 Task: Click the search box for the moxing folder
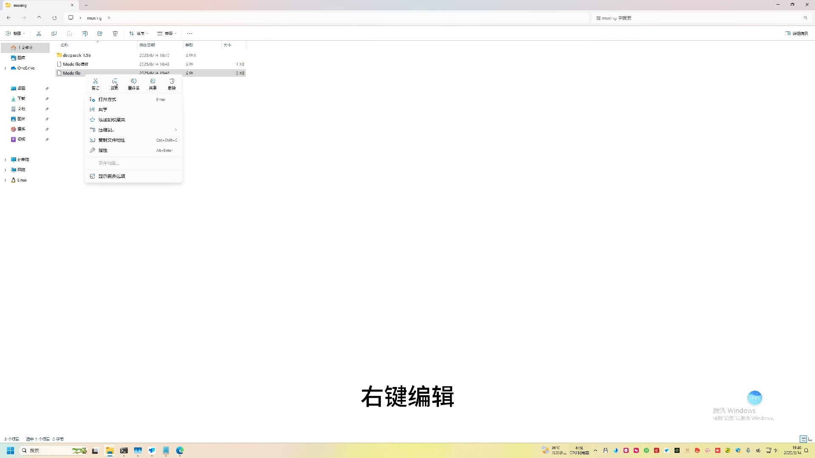point(696,18)
